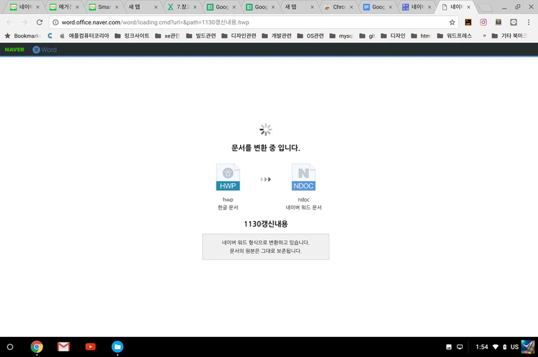The image size is (538, 357).
Task: Click the Instagram extension icon
Action: (483, 22)
